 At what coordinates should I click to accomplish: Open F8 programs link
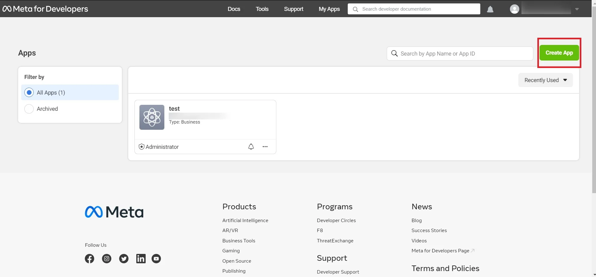(320, 230)
